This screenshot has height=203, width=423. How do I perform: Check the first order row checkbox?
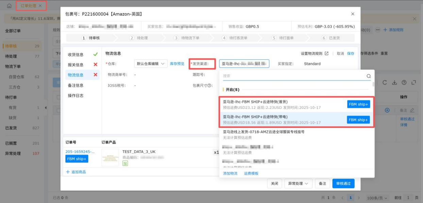coord(58,110)
